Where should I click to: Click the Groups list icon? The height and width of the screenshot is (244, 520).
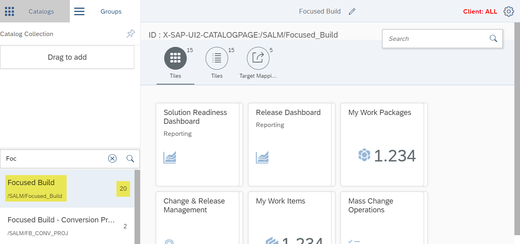[x=80, y=11]
